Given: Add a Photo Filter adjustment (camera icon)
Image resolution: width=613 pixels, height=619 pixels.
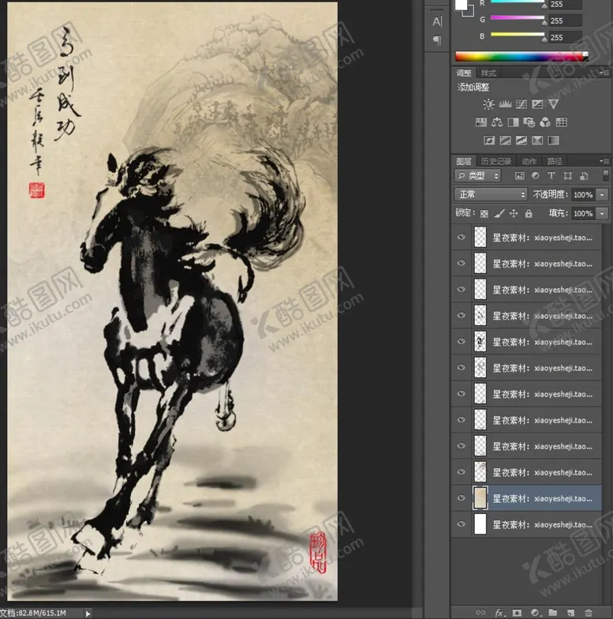Looking at the screenshot, I should tap(529, 122).
